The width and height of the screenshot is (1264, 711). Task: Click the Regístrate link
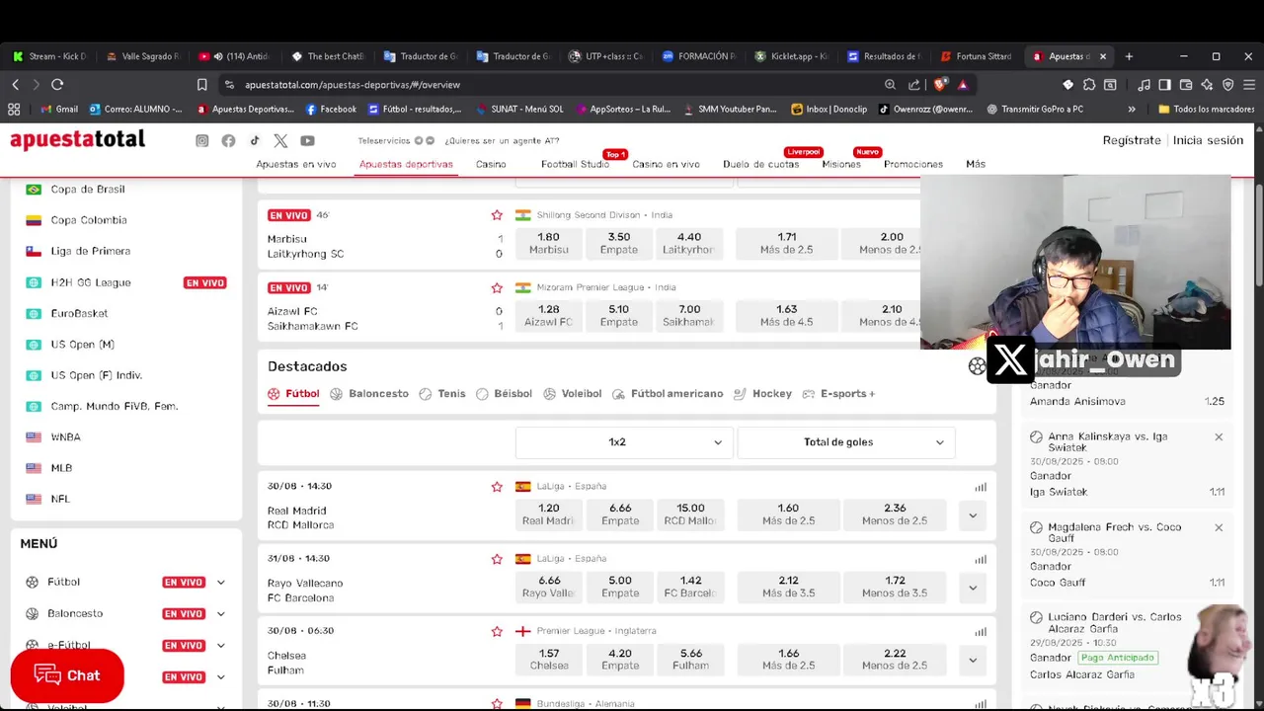pos(1132,140)
